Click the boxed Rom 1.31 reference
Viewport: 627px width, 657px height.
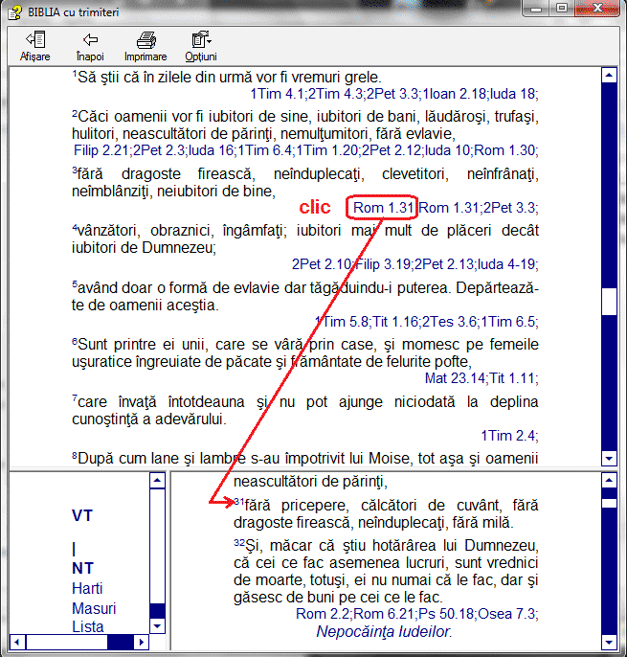[x=382, y=208]
